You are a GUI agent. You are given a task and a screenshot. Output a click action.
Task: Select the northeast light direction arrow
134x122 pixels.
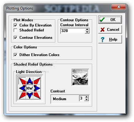(37, 81)
